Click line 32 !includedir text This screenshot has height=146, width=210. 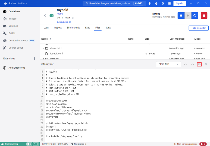point(64,137)
